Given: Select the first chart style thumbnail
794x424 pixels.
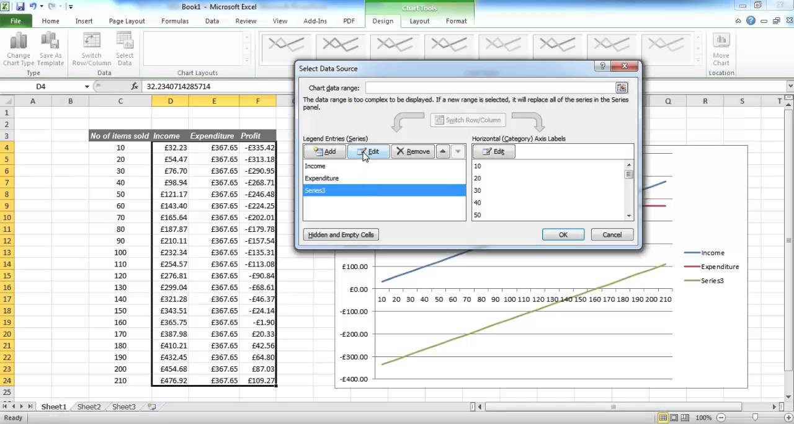Looking at the screenshot, I should coord(287,45).
